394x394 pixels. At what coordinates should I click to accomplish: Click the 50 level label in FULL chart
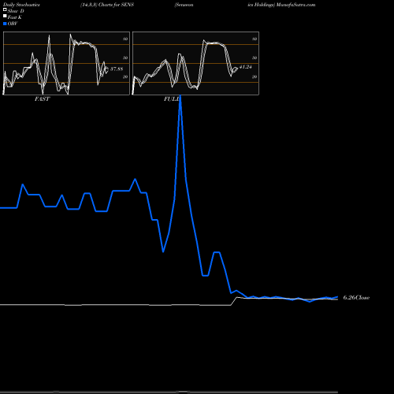point(255,58)
